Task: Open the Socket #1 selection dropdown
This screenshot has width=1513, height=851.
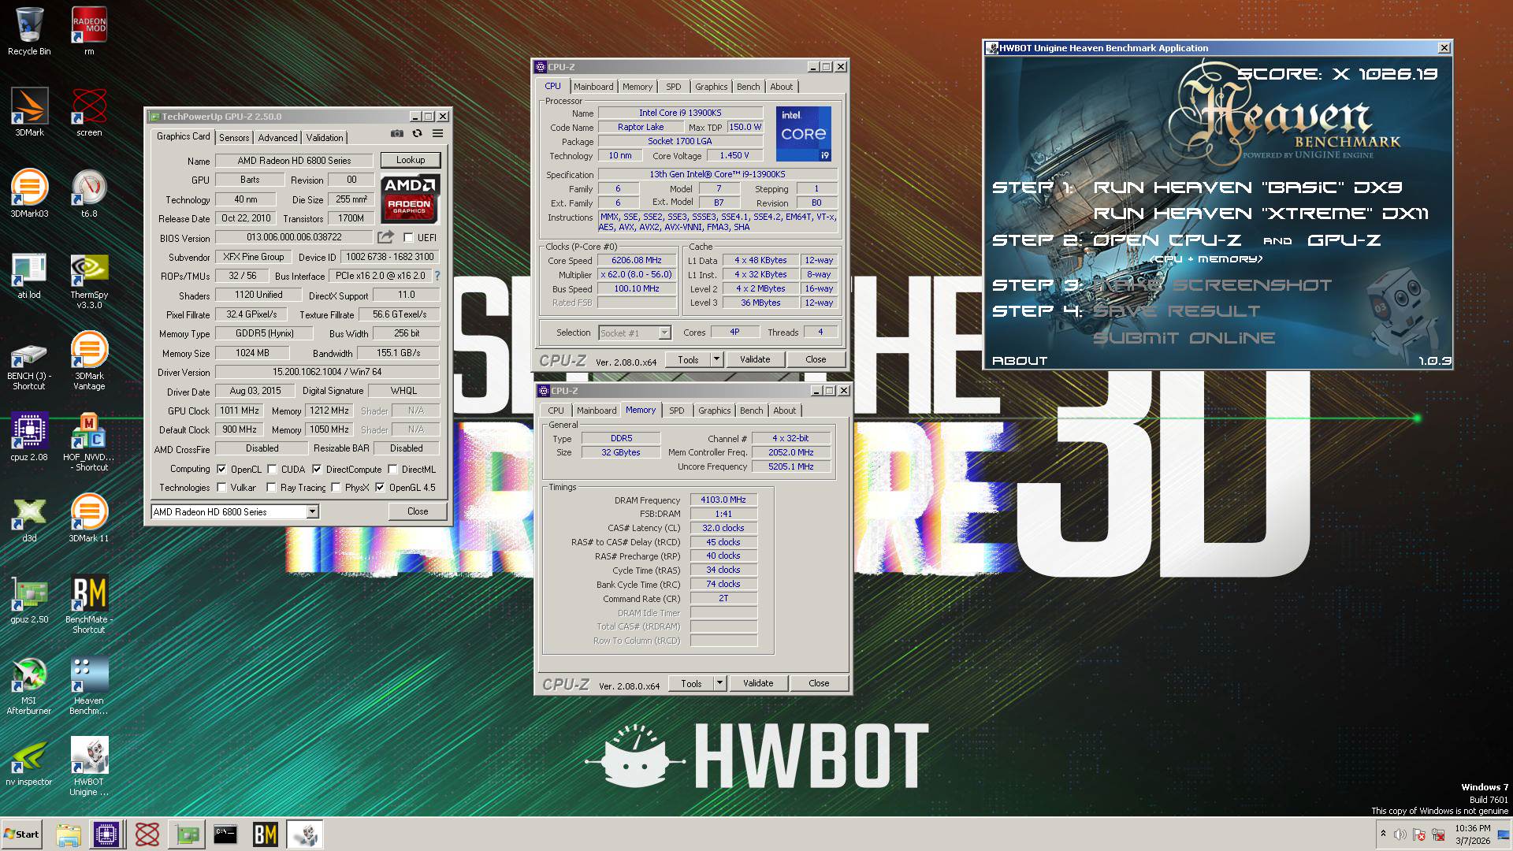Action: pyautogui.click(x=664, y=333)
